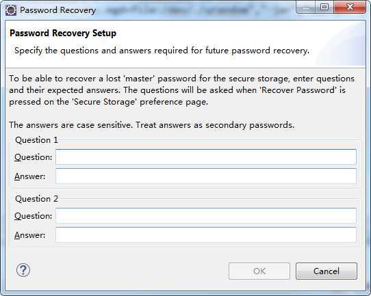Select the Question 1 group title

pyautogui.click(x=36, y=140)
